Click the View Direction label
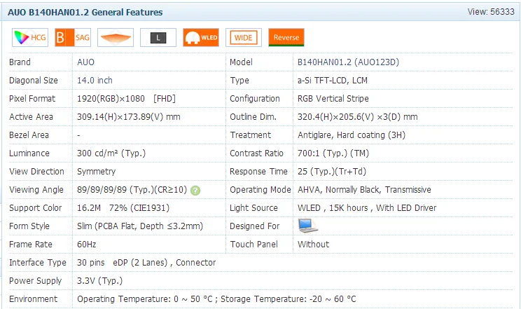 (36, 172)
